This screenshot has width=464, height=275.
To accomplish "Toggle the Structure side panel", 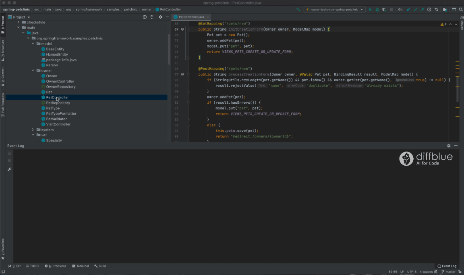I will (3, 50).
